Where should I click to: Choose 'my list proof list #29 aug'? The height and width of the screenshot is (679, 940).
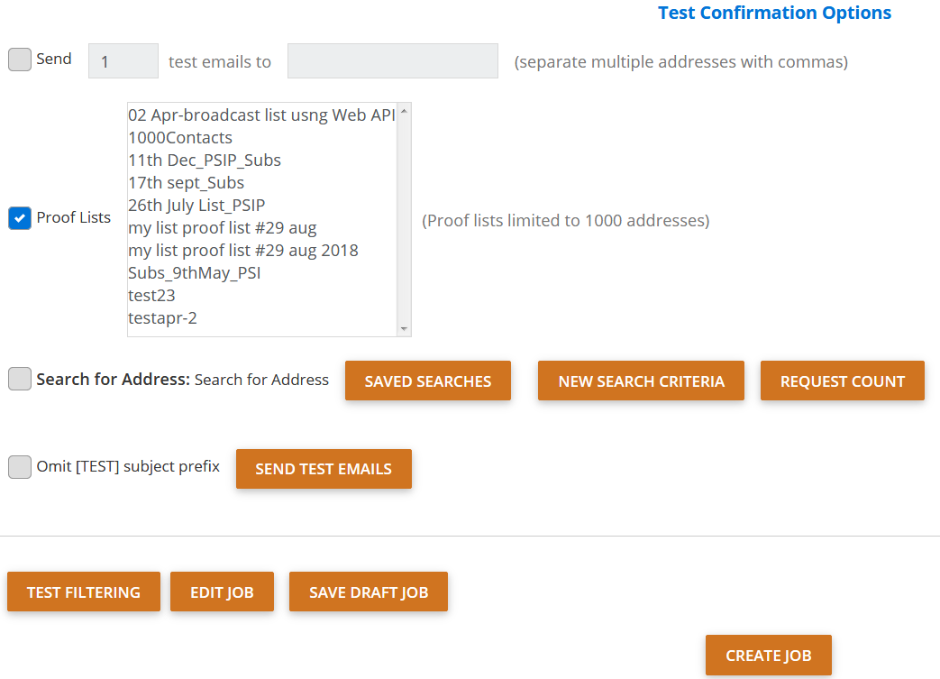coord(262,228)
